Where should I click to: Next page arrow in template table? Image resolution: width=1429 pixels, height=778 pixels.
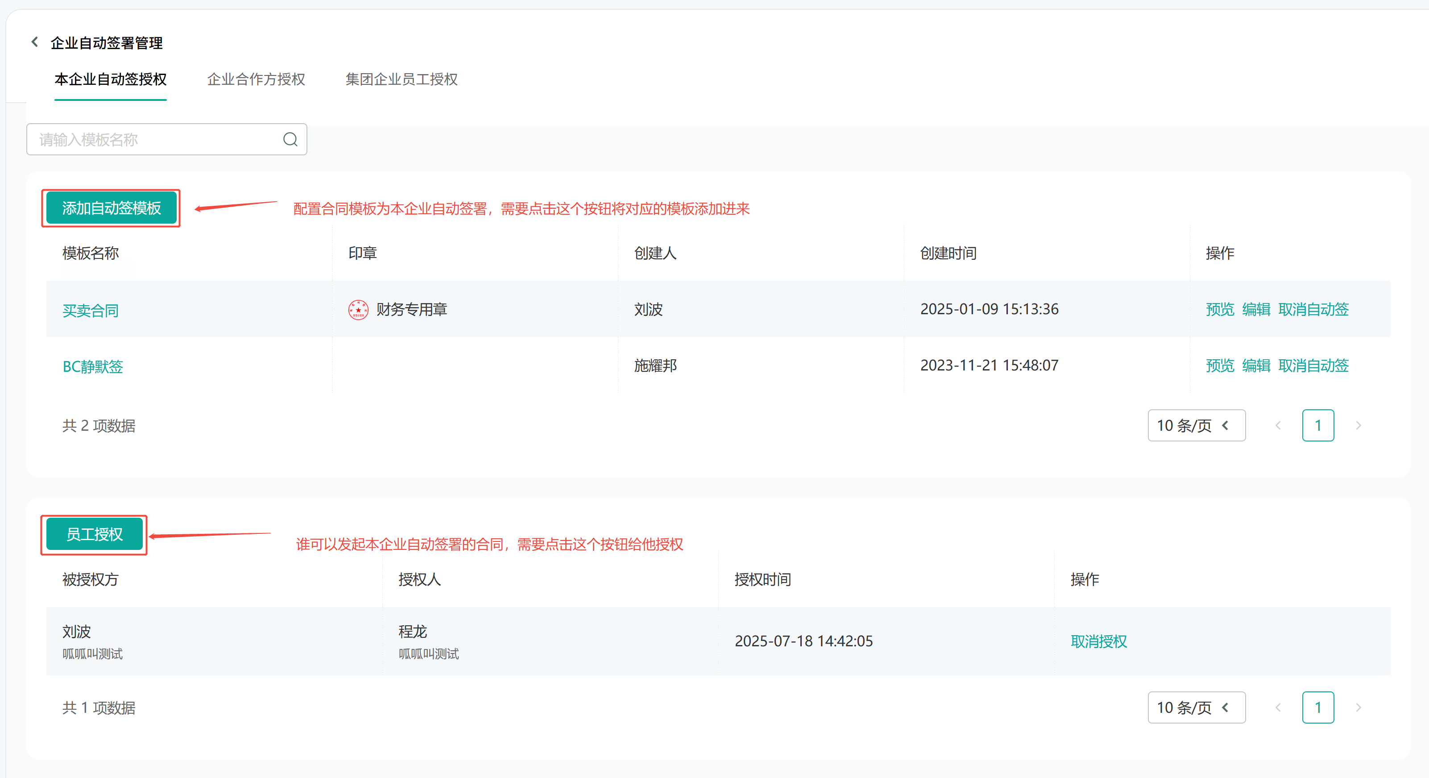pyautogui.click(x=1359, y=426)
